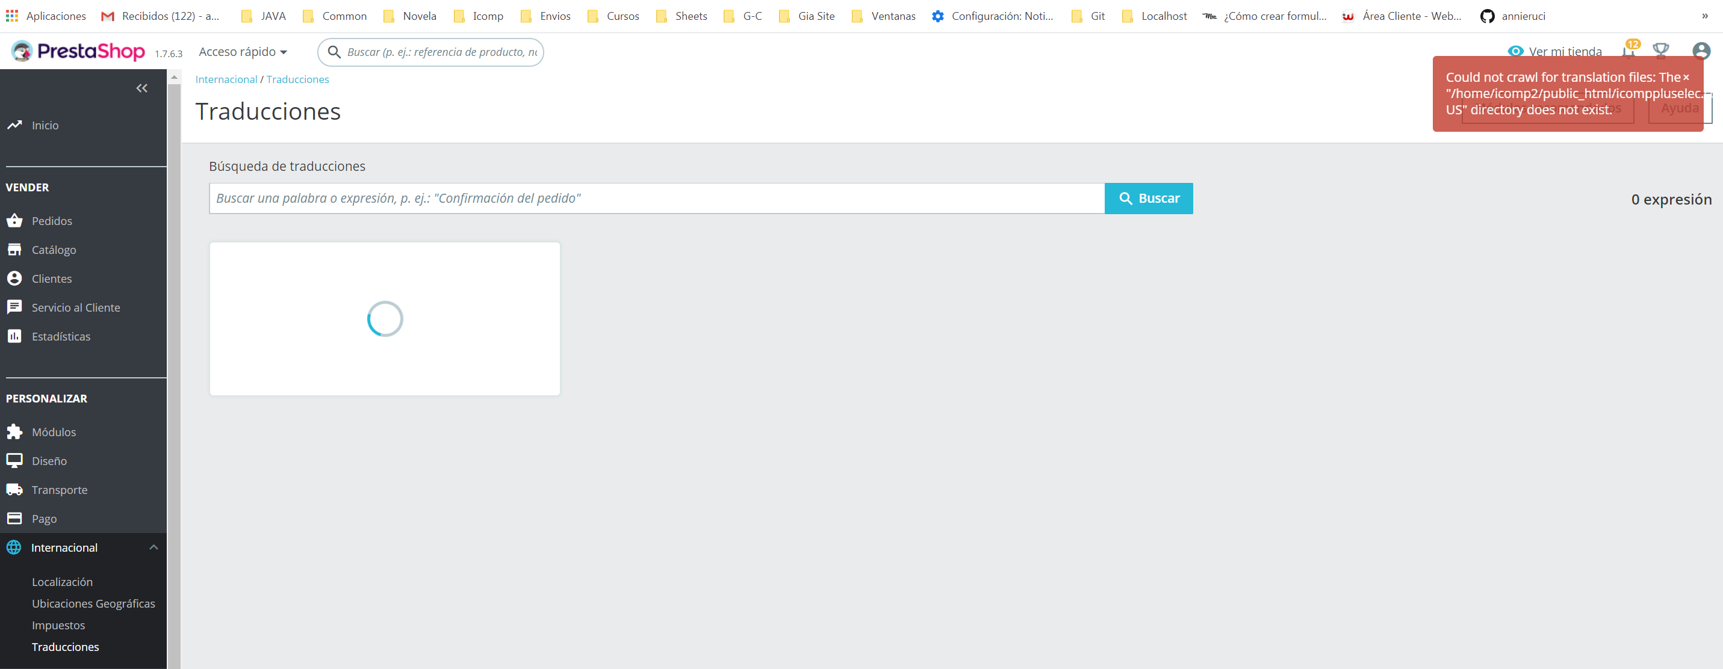1723x669 pixels.
Task: Open Aplicaciones grid in bookmarks bar
Action: 46,16
